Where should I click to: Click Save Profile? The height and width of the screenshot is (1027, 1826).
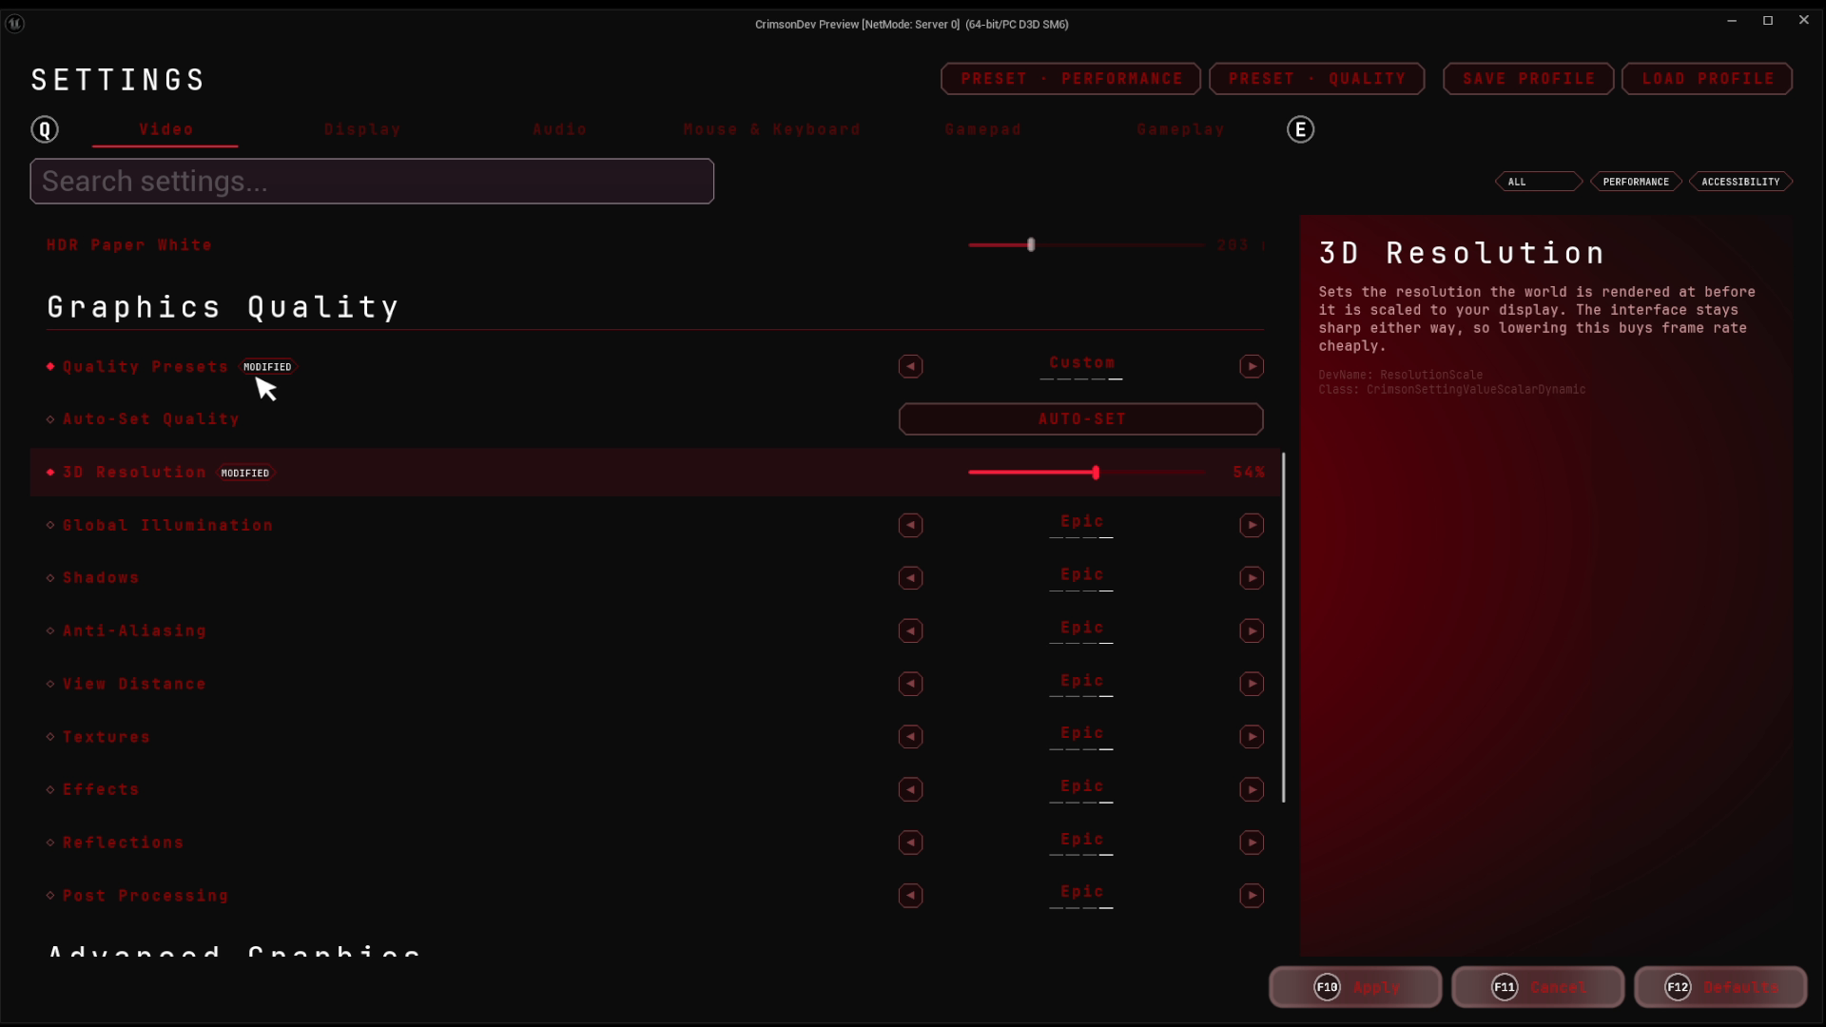(1528, 79)
